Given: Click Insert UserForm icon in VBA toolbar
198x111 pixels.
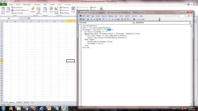Looking at the screenshot, I should (83, 19).
